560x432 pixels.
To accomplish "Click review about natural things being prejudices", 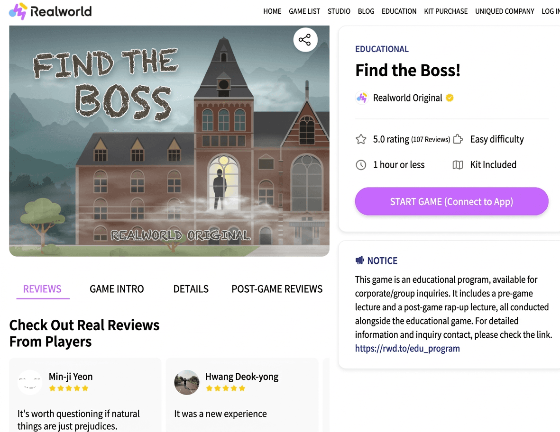I will pyautogui.click(x=79, y=420).
